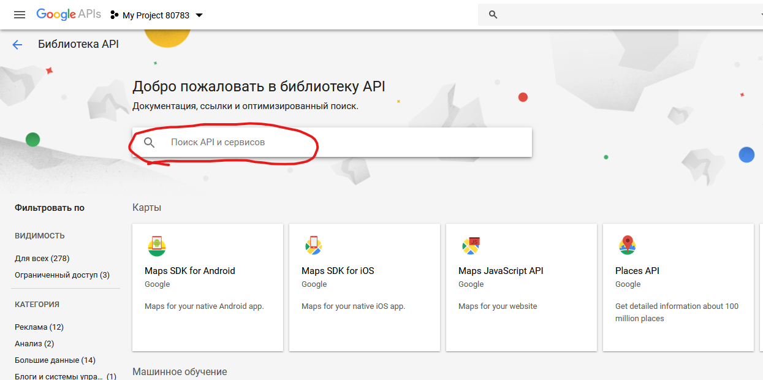
Task: Focus the top bar search field
Action: (x=620, y=15)
